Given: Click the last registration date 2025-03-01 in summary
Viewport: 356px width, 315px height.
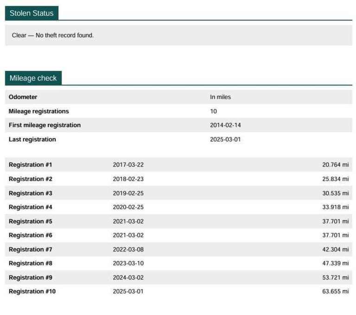Looking at the screenshot, I should pyautogui.click(x=225, y=139).
